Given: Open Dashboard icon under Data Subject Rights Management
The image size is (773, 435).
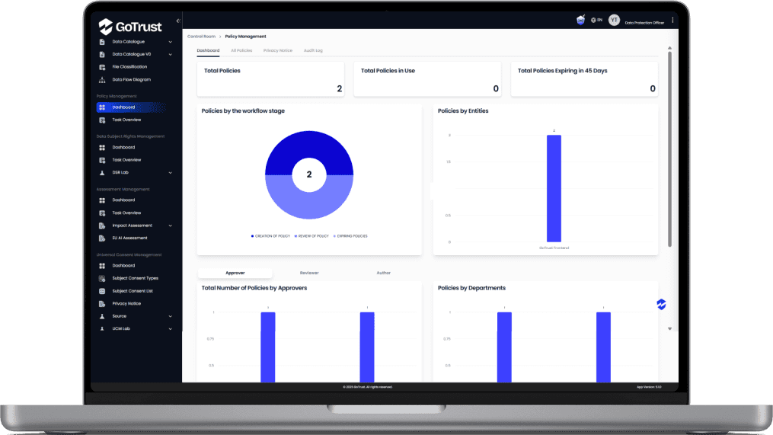Looking at the screenshot, I should point(102,148).
